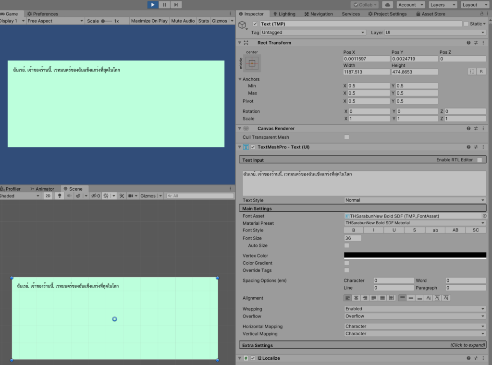Expand the Extra Settings section
492x365 pixels.
click(x=363, y=345)
